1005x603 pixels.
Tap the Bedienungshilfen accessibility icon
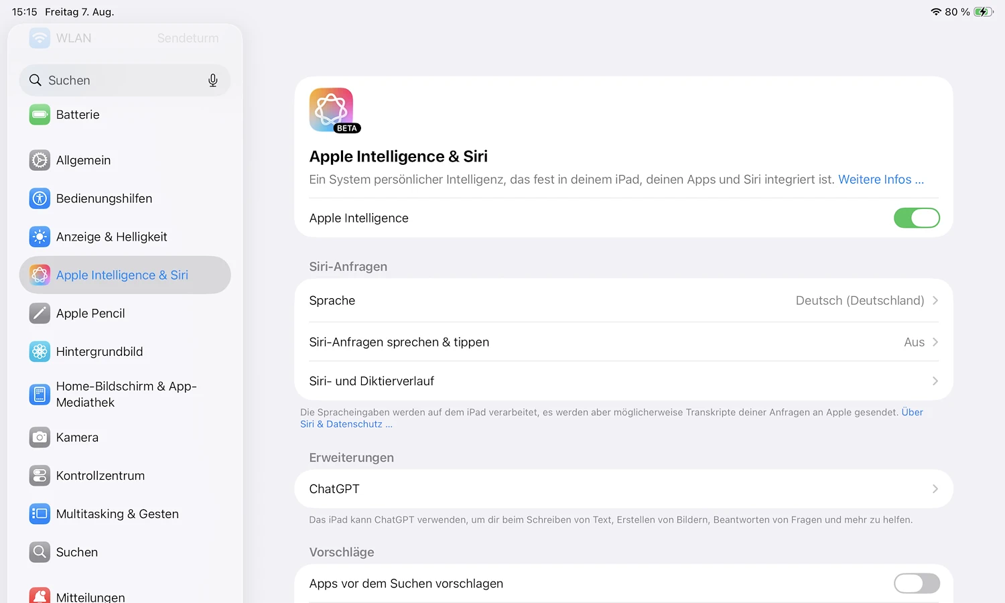[40, 198]
